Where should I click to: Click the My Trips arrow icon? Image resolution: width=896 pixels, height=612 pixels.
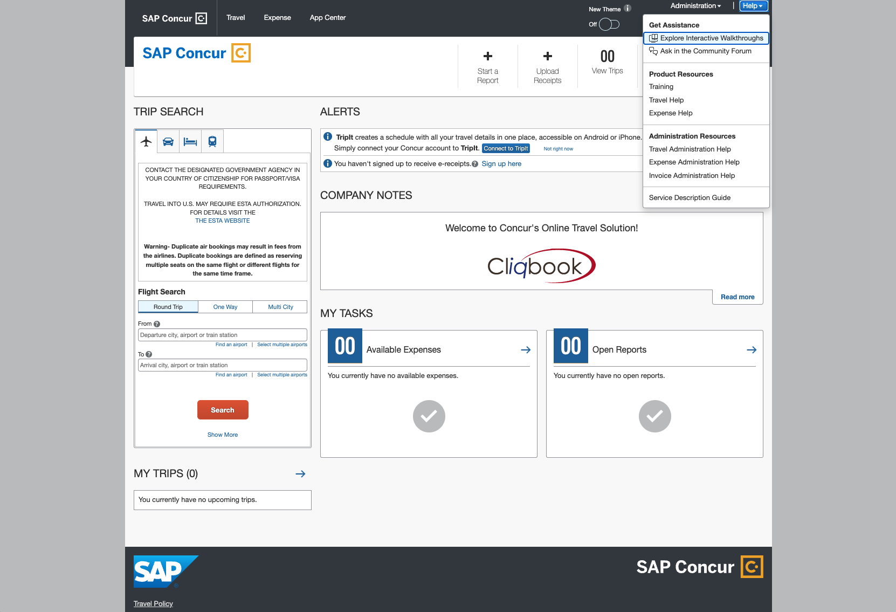click(x=300, y=474)
